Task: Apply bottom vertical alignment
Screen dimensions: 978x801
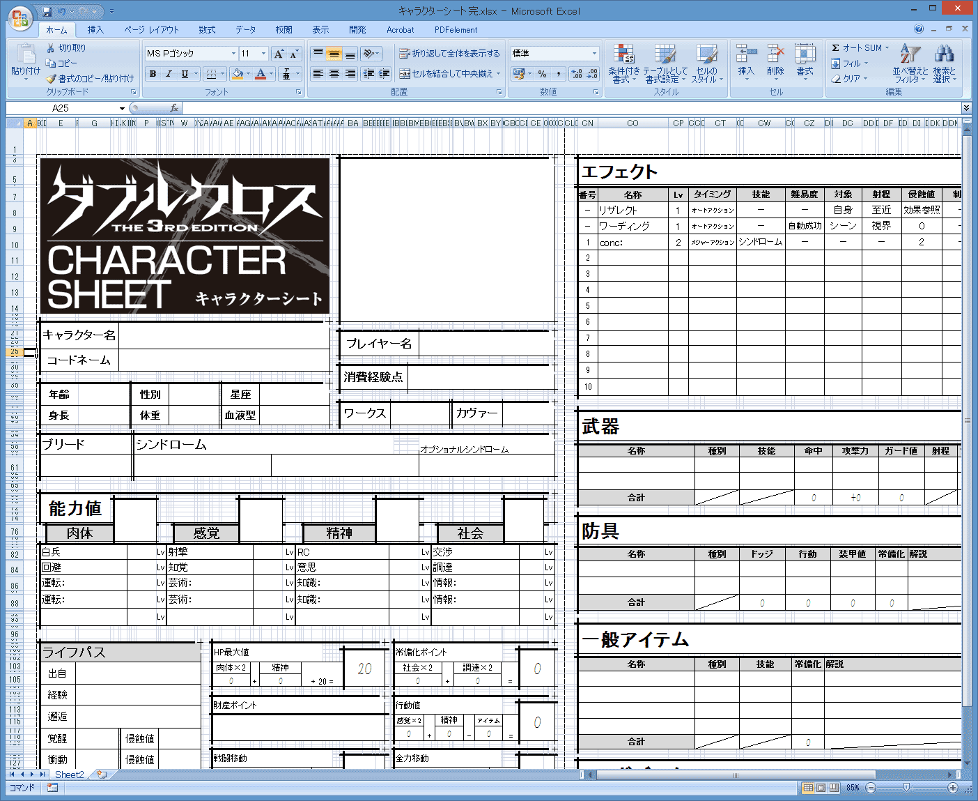Action: click(x=350, y=54)
